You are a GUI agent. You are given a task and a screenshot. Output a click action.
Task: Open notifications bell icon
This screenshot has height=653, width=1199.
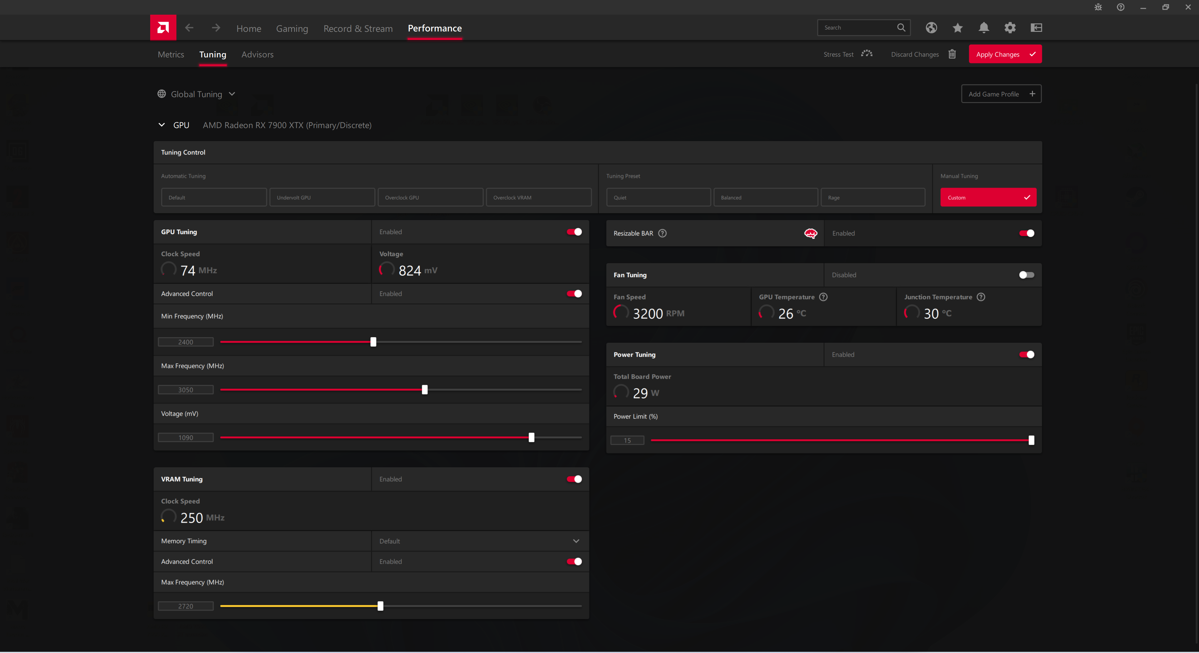(984, 28)
